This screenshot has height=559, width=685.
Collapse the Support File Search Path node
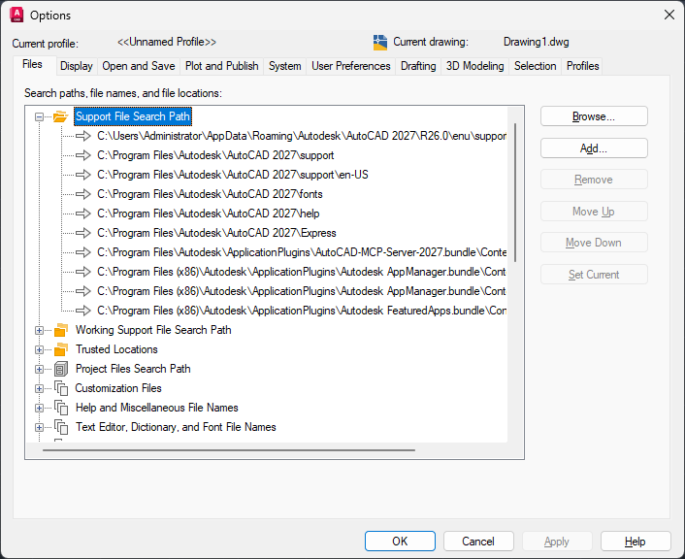[x=40, y=116]
